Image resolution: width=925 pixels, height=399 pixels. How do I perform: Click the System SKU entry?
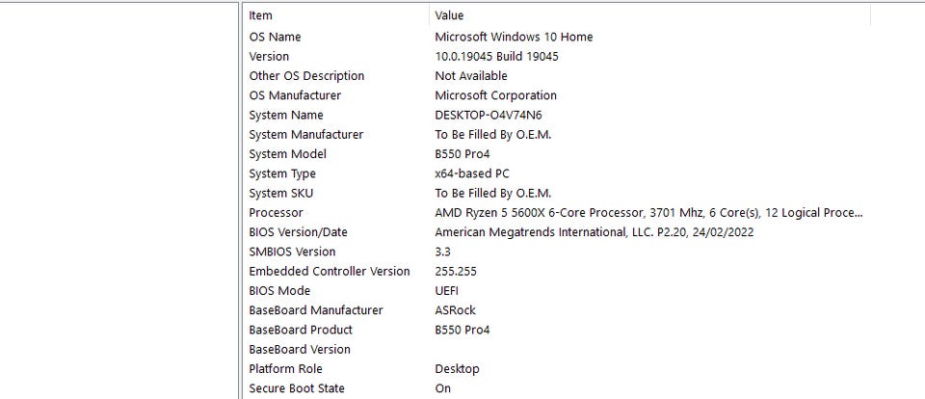tap(281, 193)
